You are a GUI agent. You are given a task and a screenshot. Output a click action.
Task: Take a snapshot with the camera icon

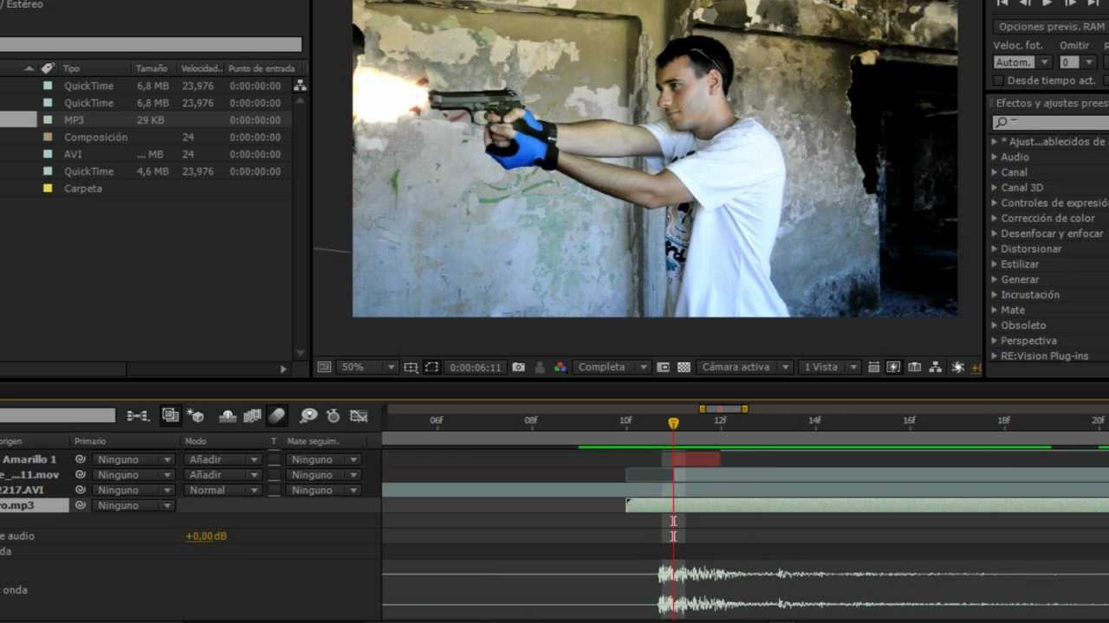(518, 367)
